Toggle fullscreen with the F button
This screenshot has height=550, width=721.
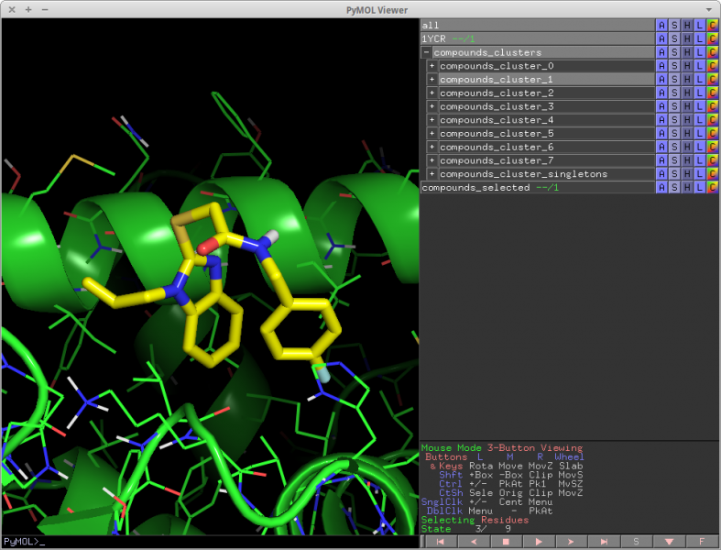pos(701,542)
